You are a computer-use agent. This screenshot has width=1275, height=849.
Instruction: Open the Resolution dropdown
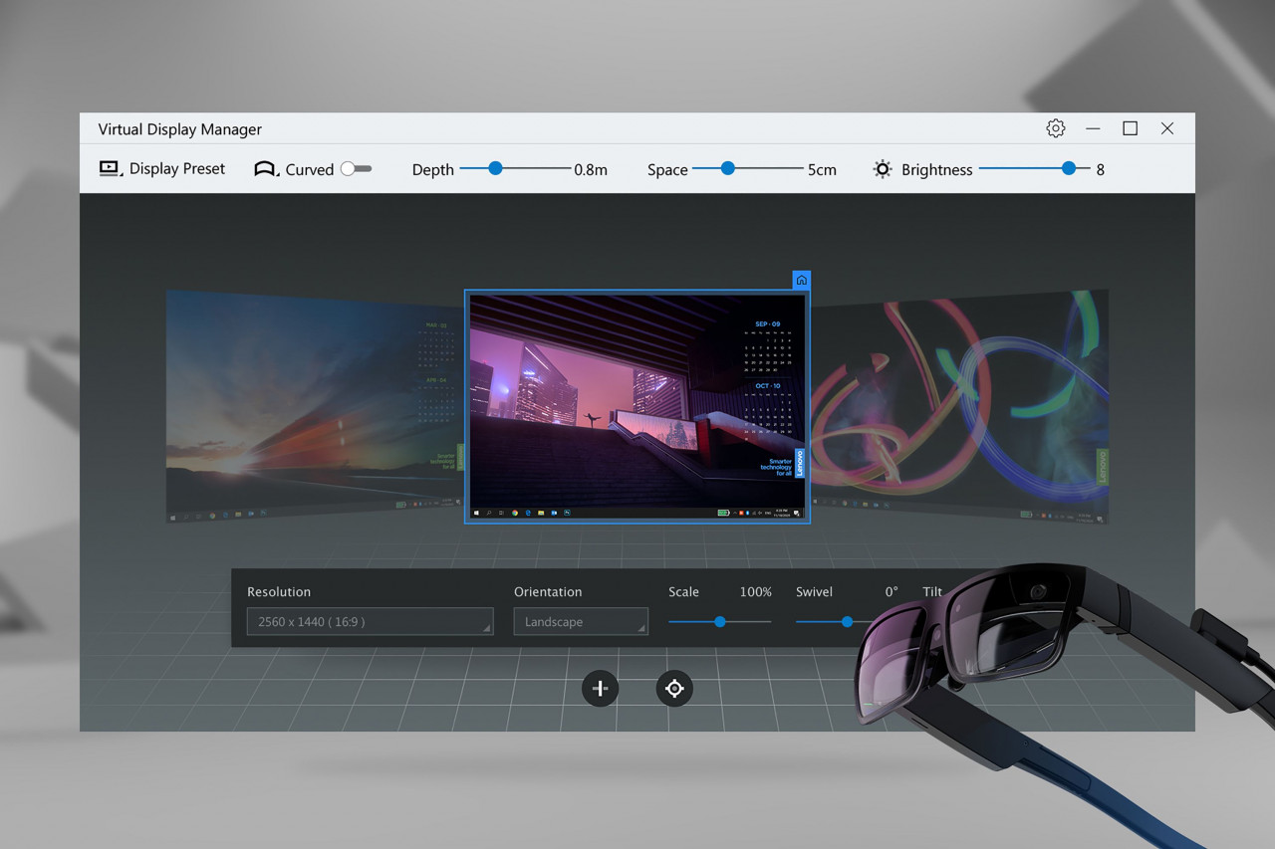point(370,622)
